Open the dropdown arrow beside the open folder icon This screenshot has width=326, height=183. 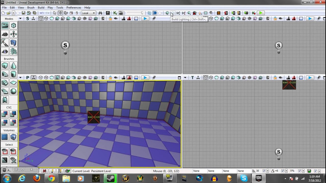(13, 13)
